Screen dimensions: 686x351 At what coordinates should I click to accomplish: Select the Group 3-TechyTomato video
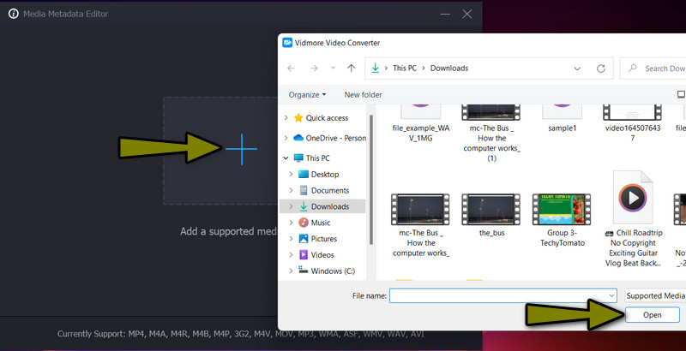tap(563, 219)
